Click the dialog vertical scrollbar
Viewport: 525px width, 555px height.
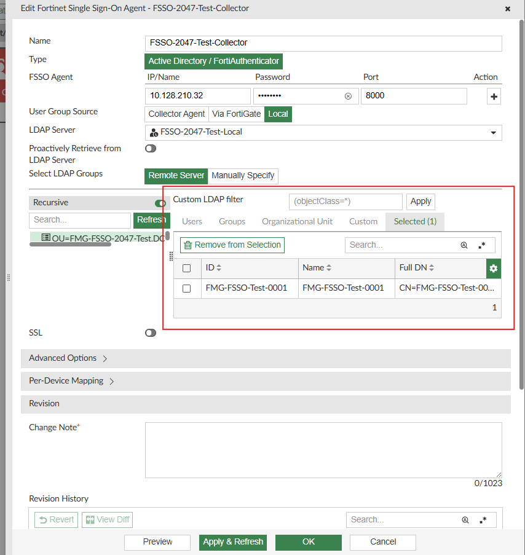pyautogui.click(x=521, y=205)
